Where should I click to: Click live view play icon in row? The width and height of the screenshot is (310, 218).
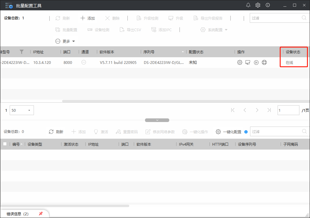click(256, 62)
